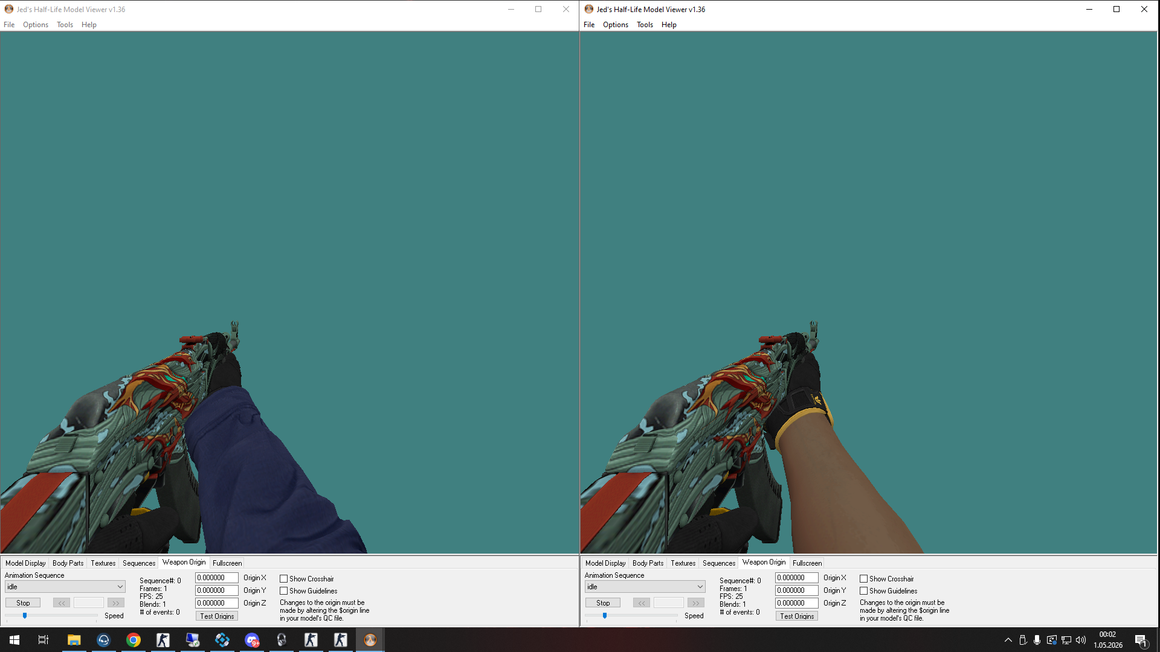
Task: Stop the animation in the left window
Action: 23,603
